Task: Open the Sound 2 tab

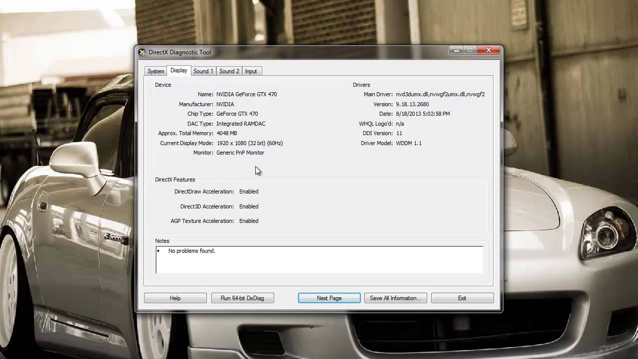Action: click(229, 71)
